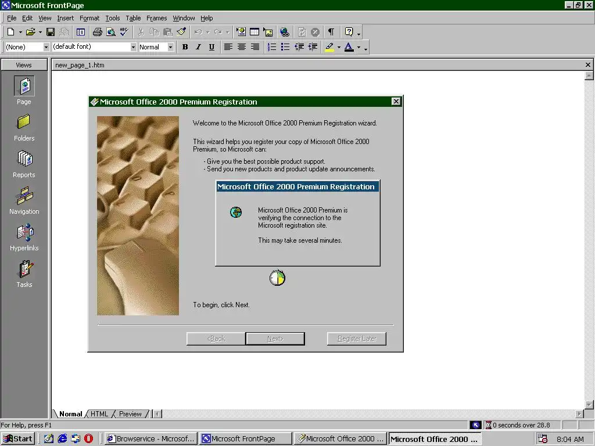Image resolution: width=595 pixels, height=446 pixels.
Task: Click the Copy icon
Action: point(154,33)
